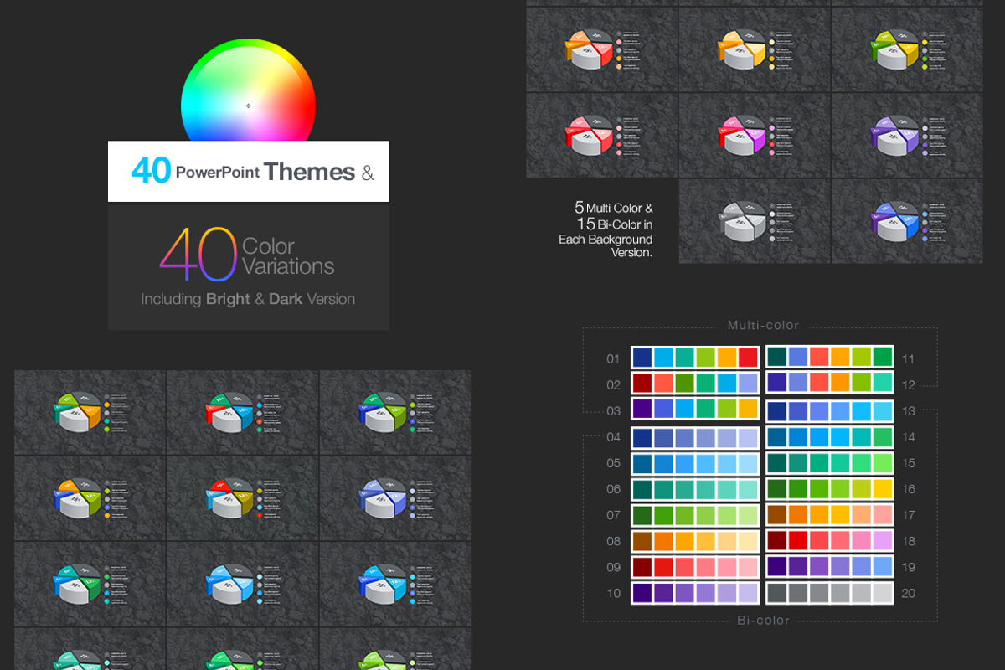Click the "40 PowerPoint Themes &" banner
The width and height of the screenshot is (1005, 670).
point(249,172)
